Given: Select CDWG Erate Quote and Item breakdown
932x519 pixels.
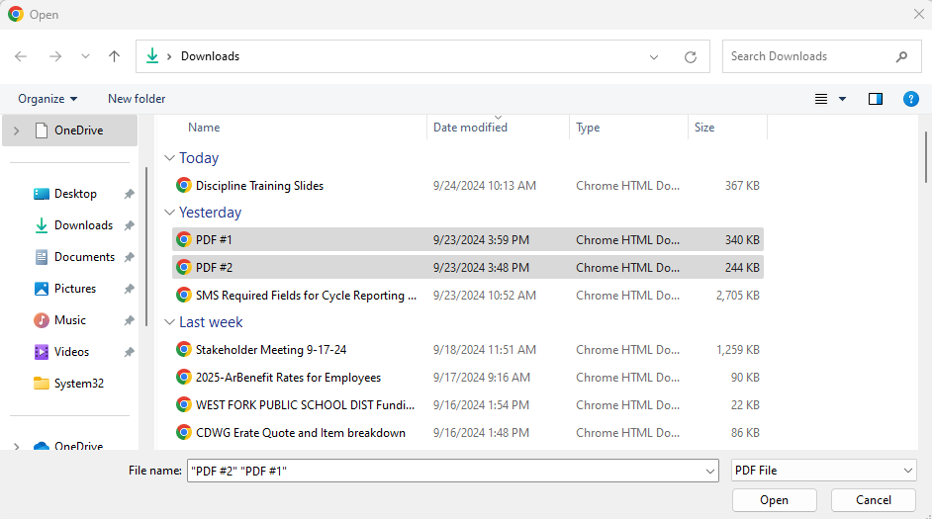Looking at the screenshot, I should (468, 432).
